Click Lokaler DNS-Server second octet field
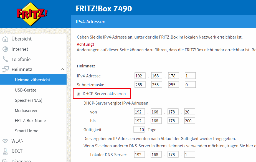 (156, 155)
